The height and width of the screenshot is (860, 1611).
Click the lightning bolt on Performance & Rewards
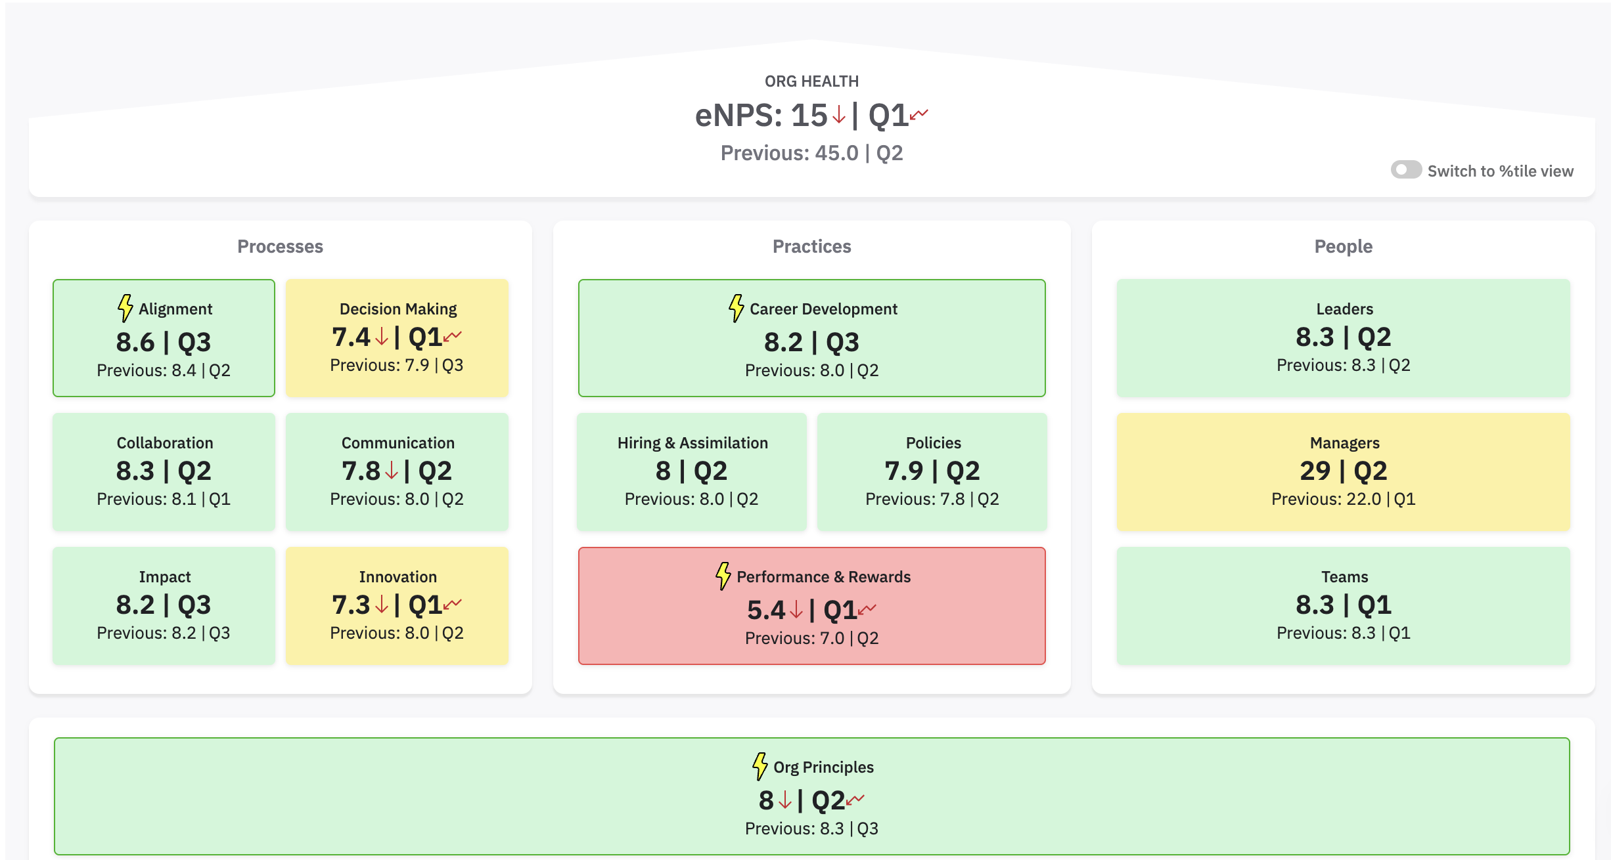[723, 576]
